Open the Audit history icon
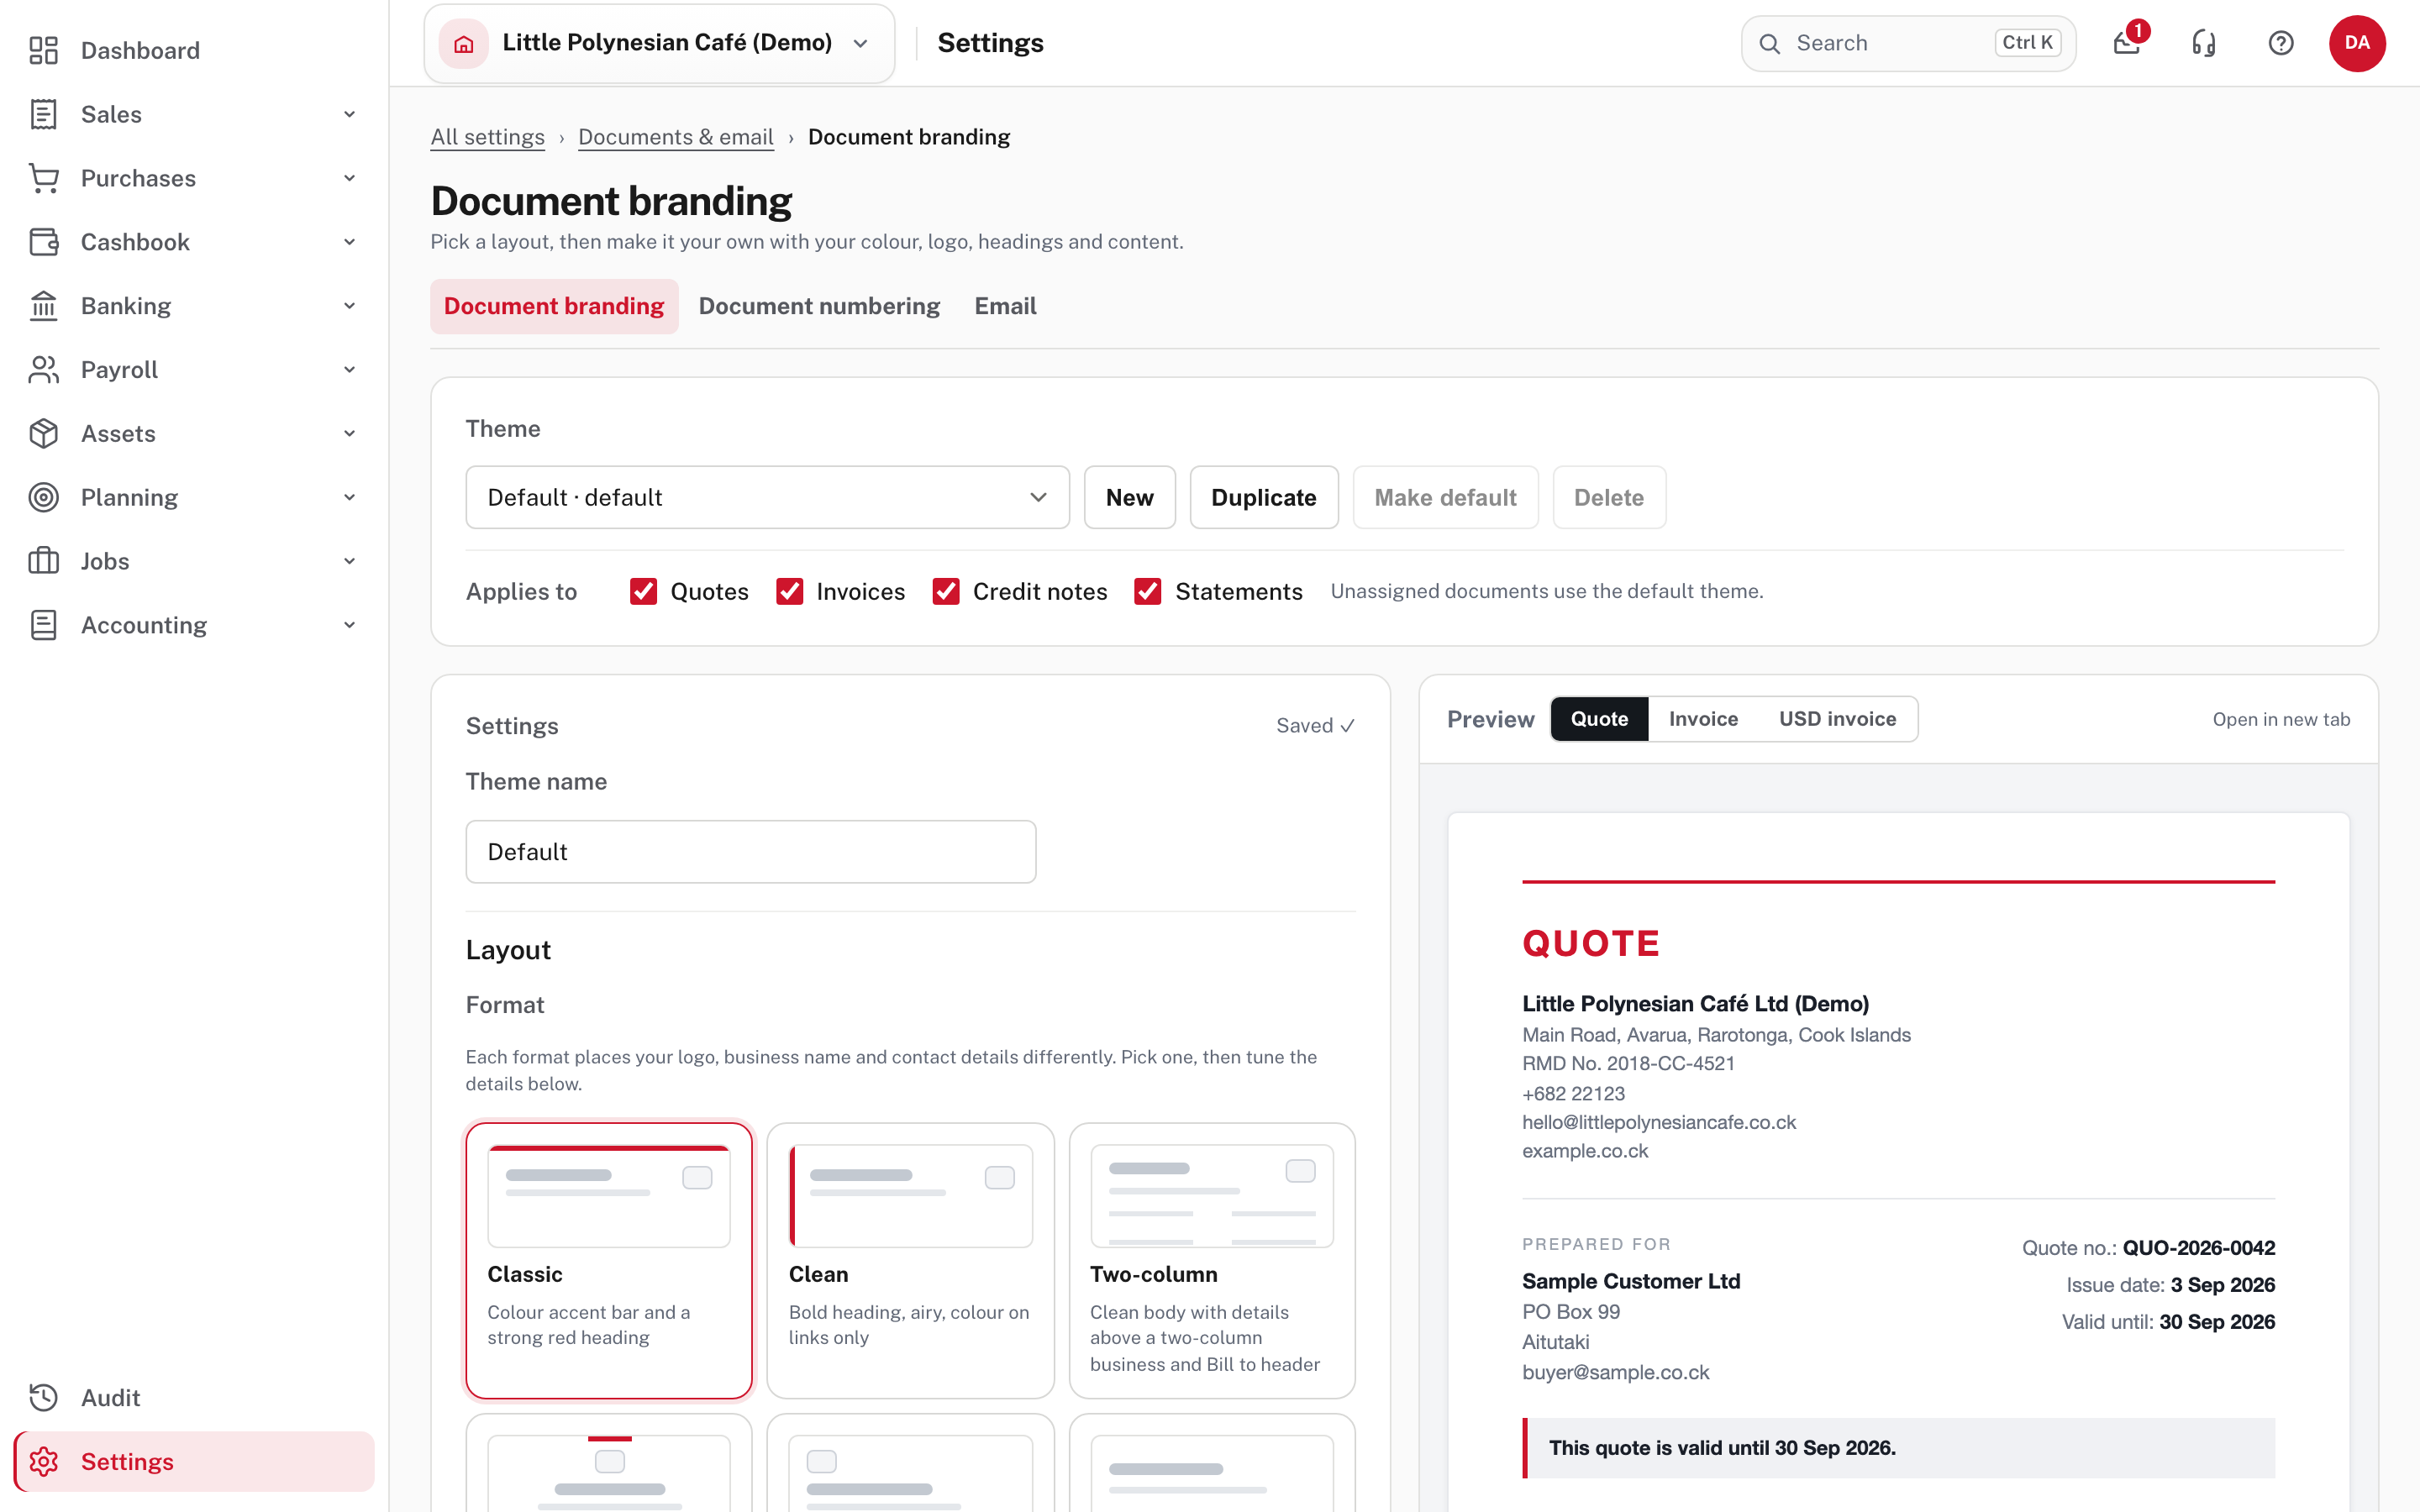Image resolution: width=2420 pixels, height=1512 pixels. [43, 1398]
